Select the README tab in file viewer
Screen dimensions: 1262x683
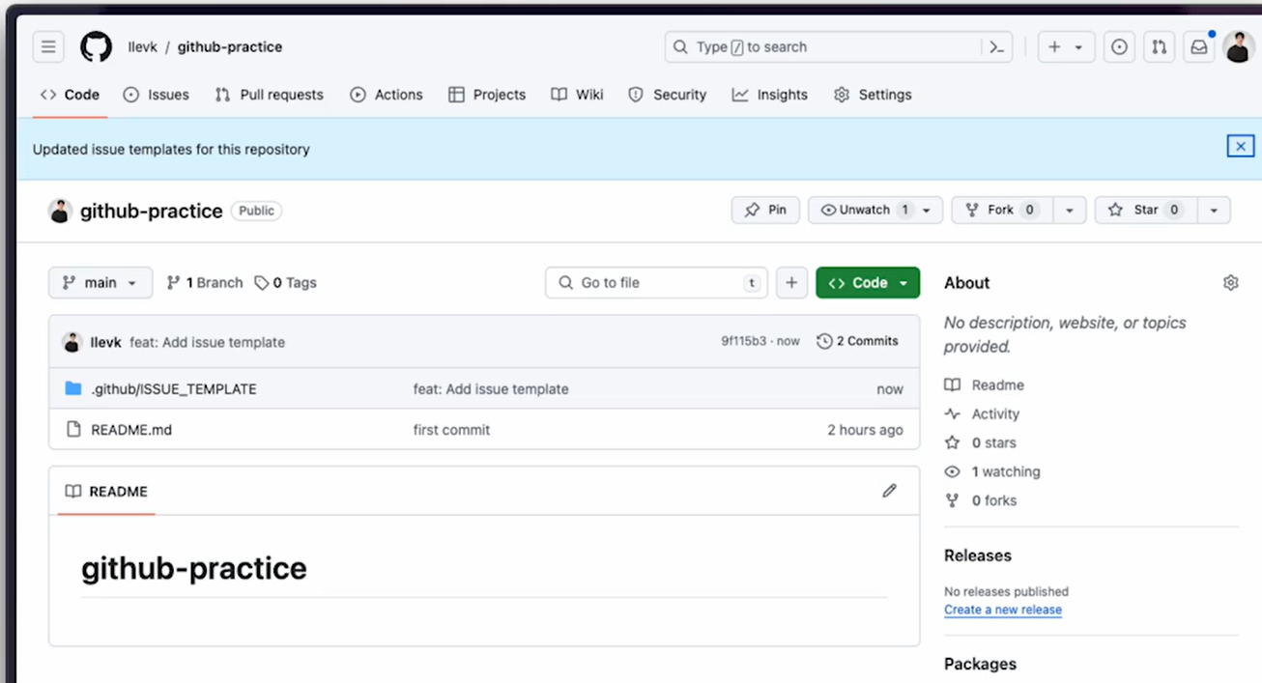point(106,492)
